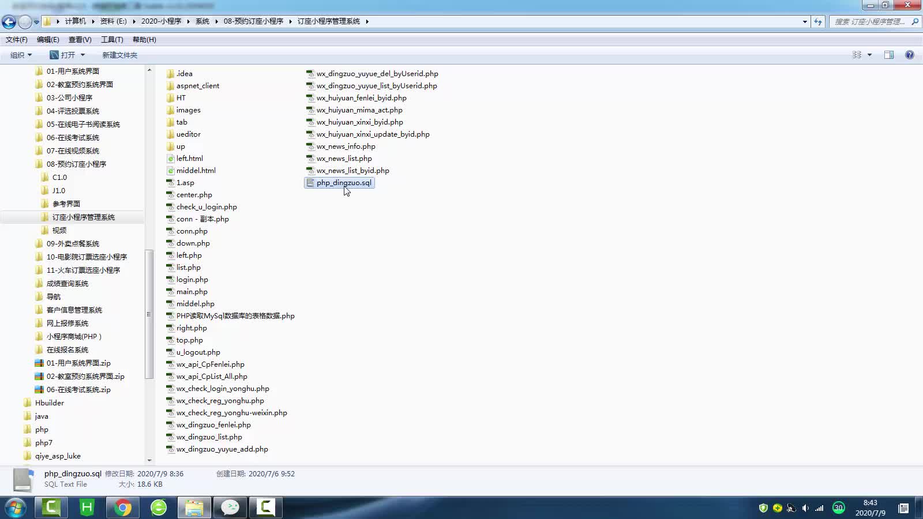Open the 查看(V) menu
The width and height of the screenshot is (923, 519).
pyautogui.click(x=80, y=40)
